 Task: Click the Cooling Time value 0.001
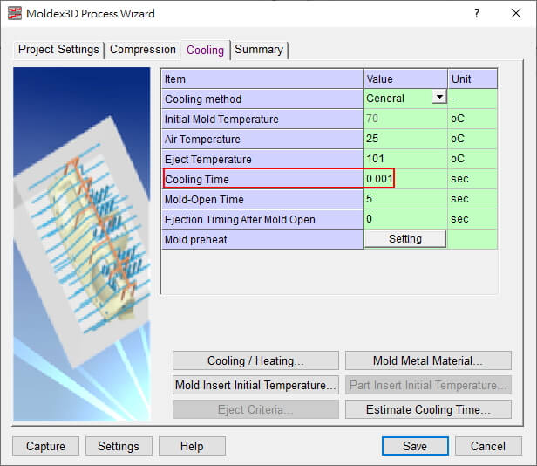click(x=405, y=179)
